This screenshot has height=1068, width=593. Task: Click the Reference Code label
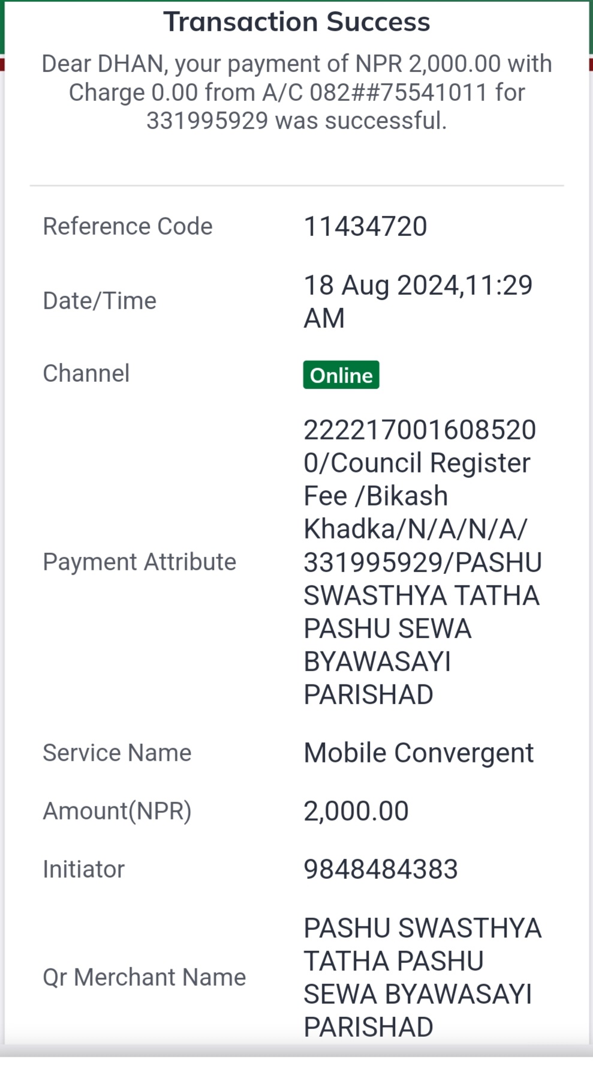click(x=128, y=226)
